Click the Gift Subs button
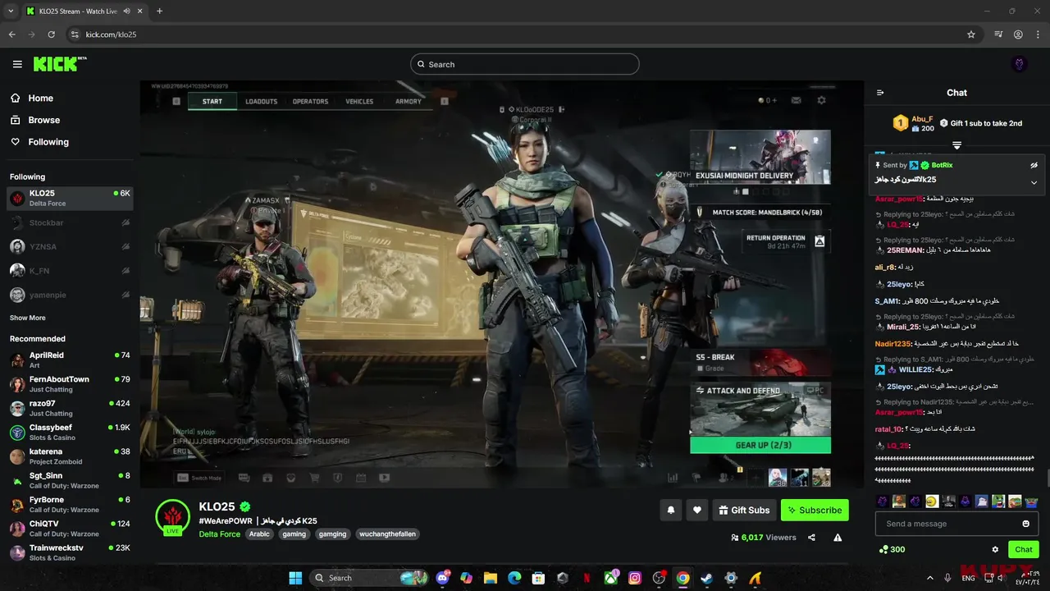The width and height of the screenshot is (1050, 591). tap(744, 510)
